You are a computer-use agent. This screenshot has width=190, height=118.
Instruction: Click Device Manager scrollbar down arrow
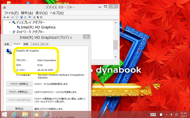pyautogui.click(x=115, y=57)
